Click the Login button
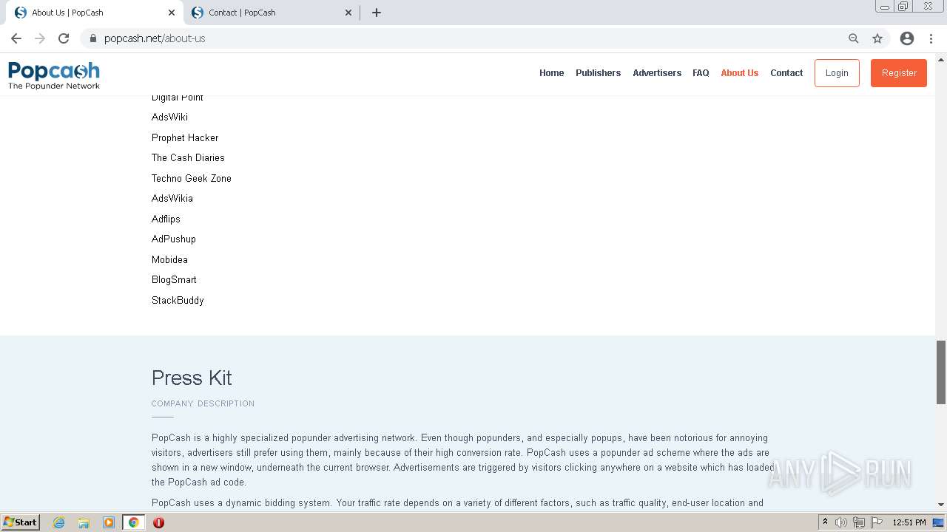947x532 pixels. [x=837, y=73]
